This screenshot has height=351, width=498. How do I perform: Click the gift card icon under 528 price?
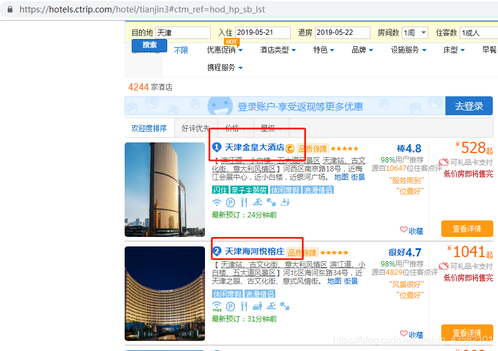[x=444, y=162]
